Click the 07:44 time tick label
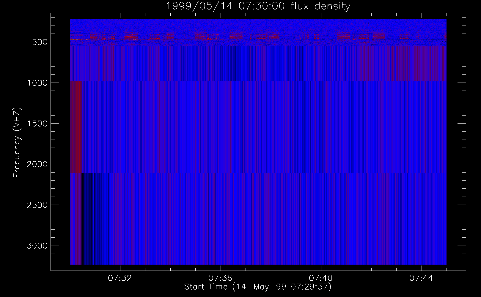Viewport: 481px width, 297px height. tap(421, 278)
